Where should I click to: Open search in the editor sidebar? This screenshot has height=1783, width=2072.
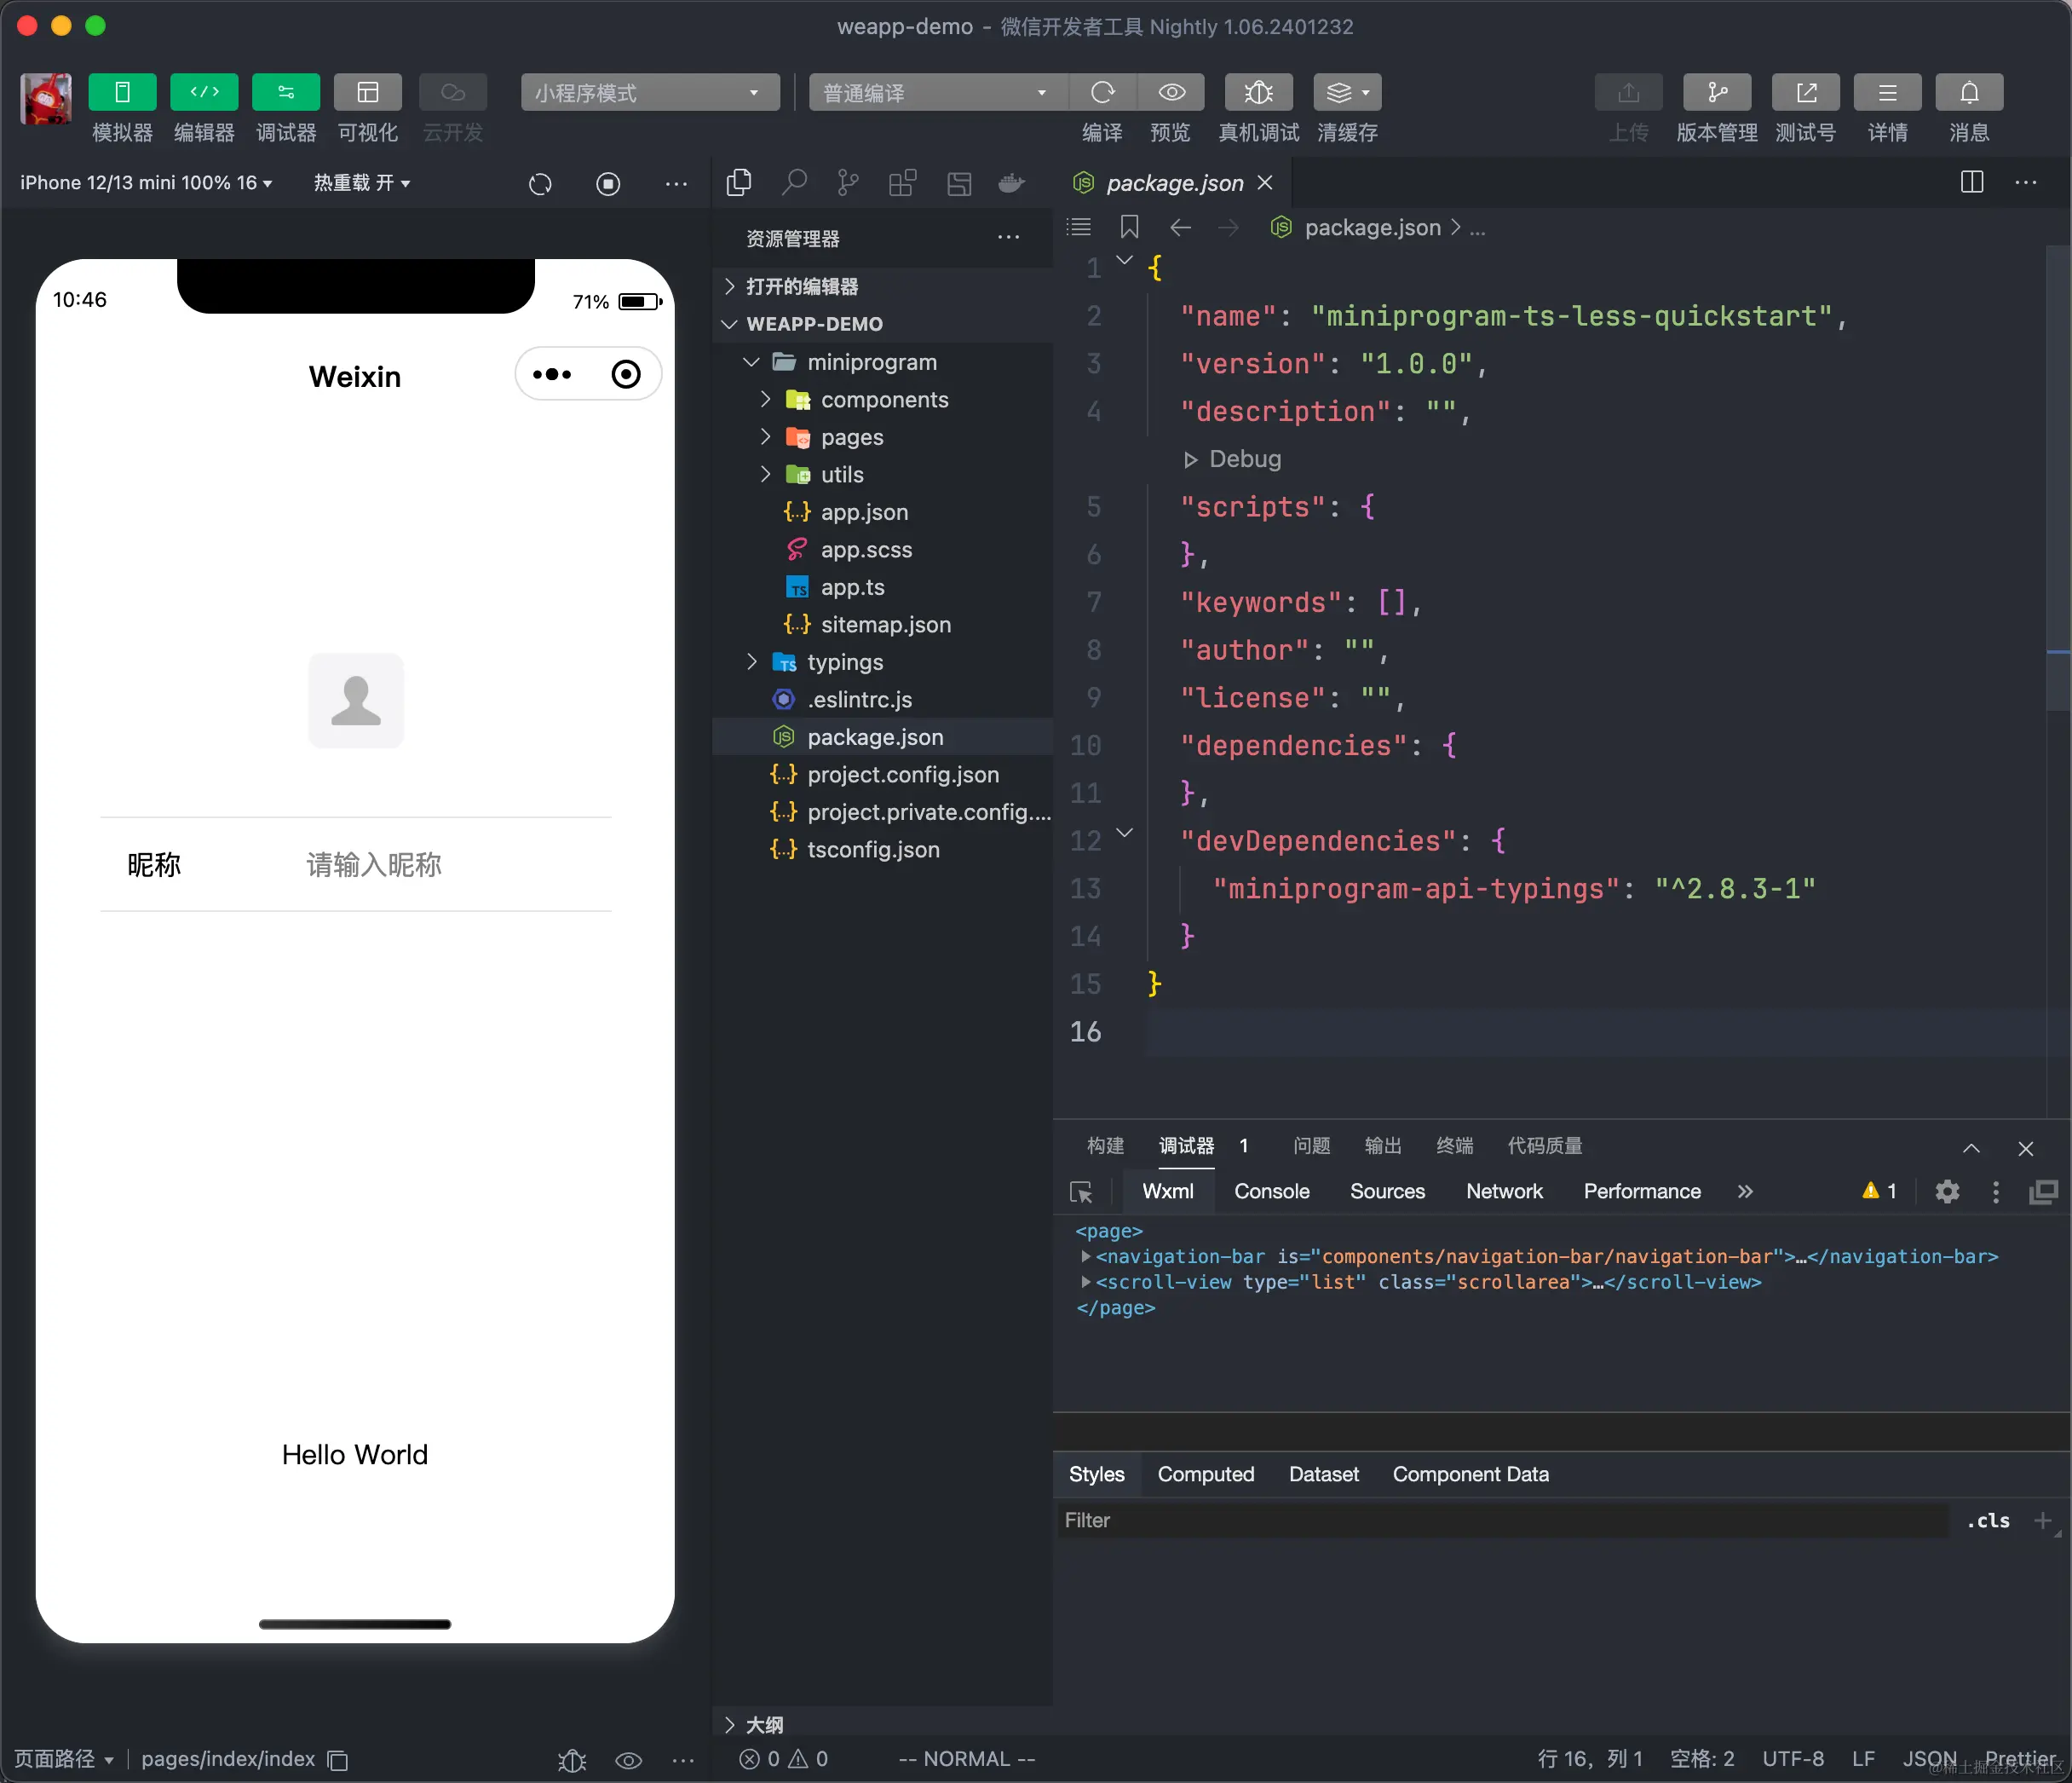click(x=794, y=183)
